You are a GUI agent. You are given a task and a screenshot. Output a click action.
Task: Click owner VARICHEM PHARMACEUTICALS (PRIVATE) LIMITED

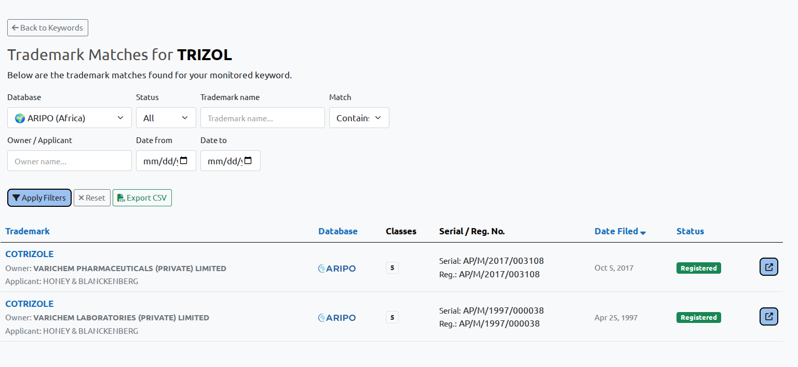pyautogui.click(x=130, y=269)
